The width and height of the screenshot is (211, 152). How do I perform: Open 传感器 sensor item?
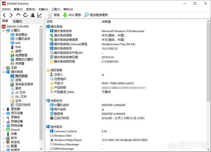click(x=17, y=64)
